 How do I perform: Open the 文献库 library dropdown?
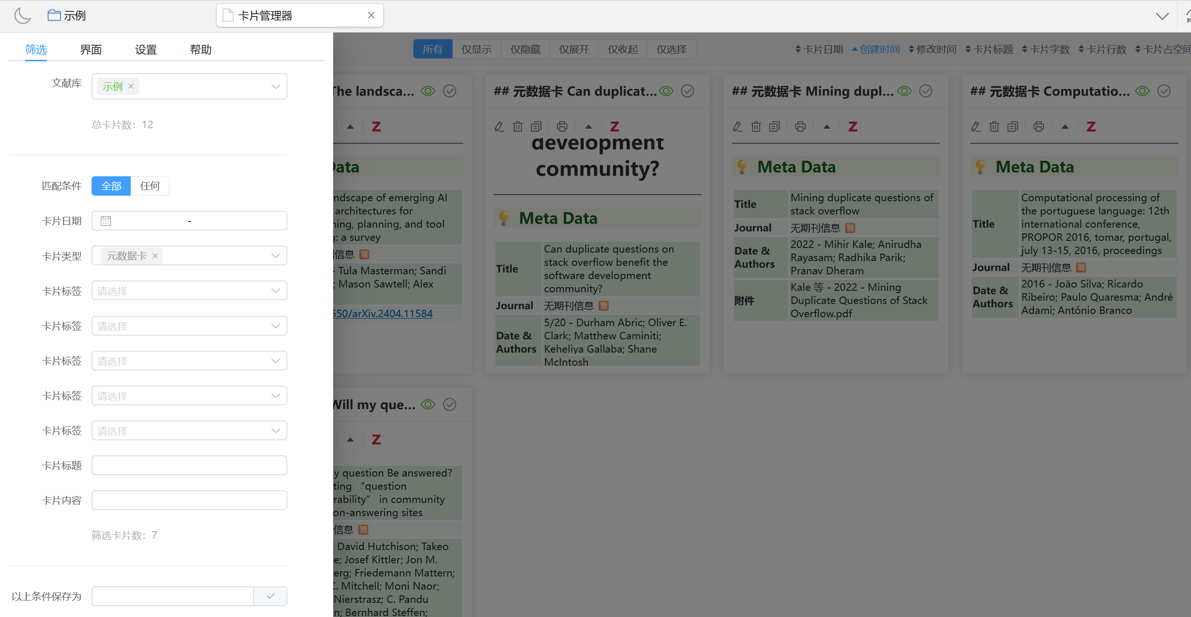point(276,86)
